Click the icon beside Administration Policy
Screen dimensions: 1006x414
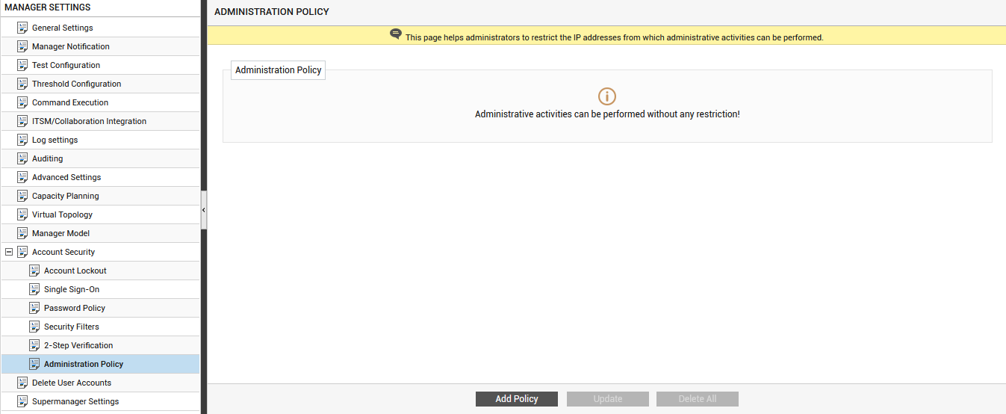tap(34, 364)
